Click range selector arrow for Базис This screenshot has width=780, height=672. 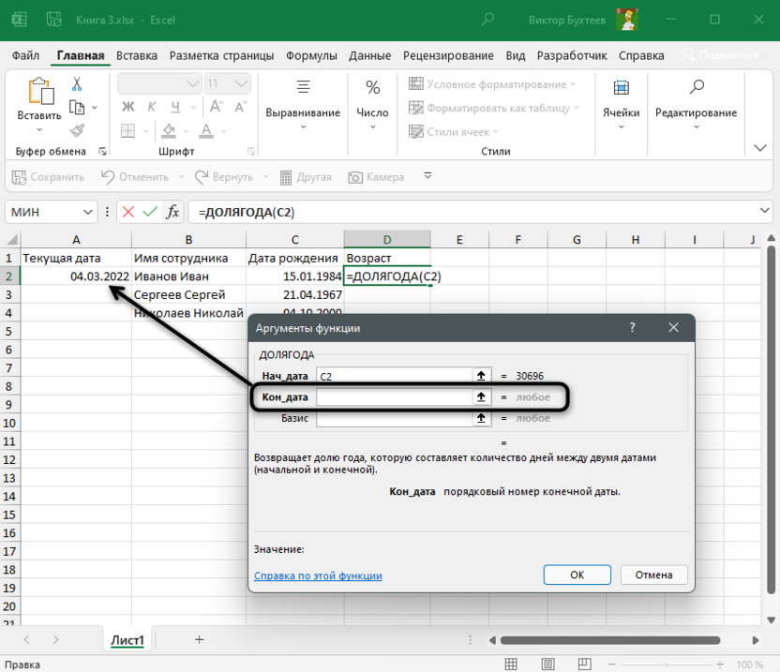pos(481,419)
